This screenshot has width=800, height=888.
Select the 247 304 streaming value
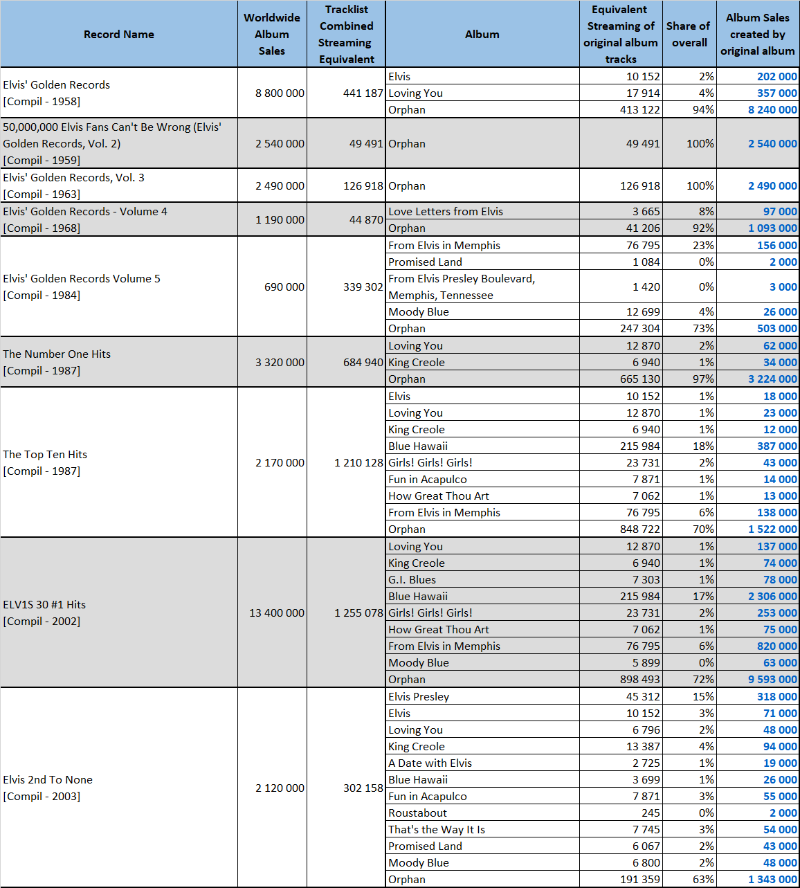pyautogui.click(x=621, y=328)
